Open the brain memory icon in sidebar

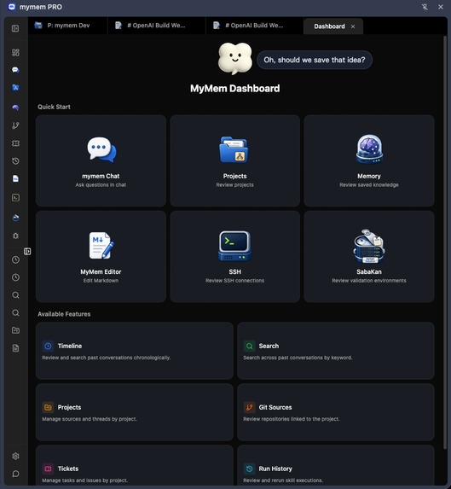[x=15, y=108]
